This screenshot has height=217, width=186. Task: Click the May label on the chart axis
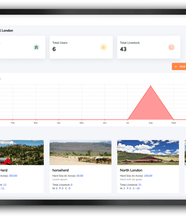pyautogui.click(x=82, y=123)
